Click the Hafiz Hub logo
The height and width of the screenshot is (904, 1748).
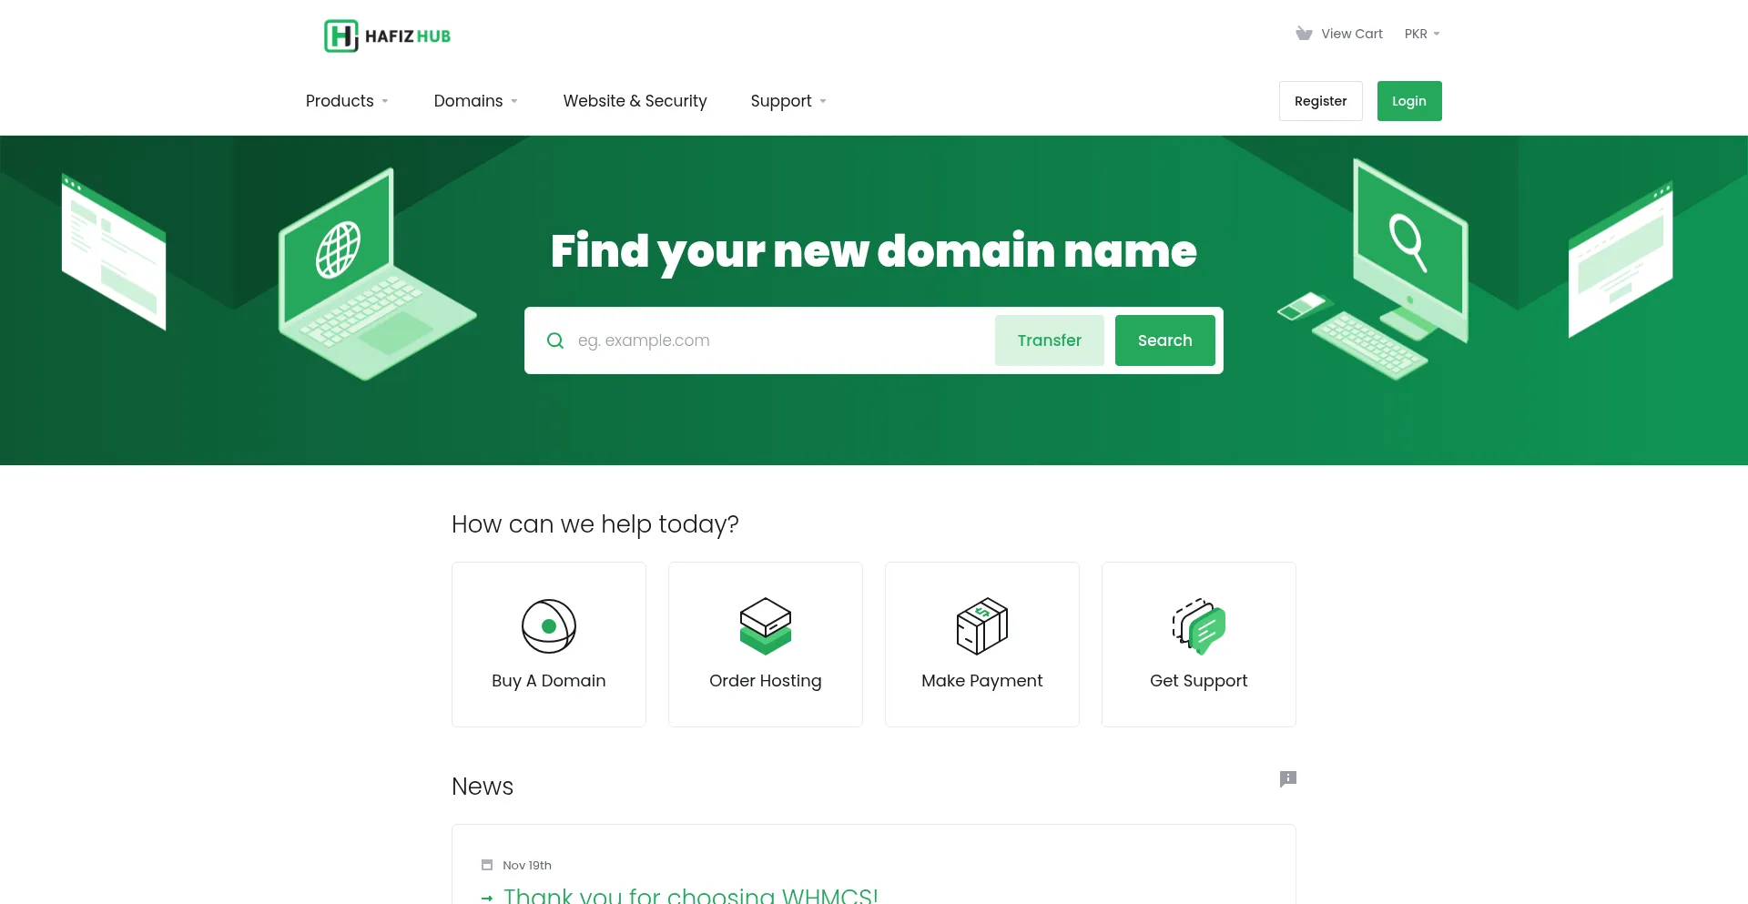(388, 36)
